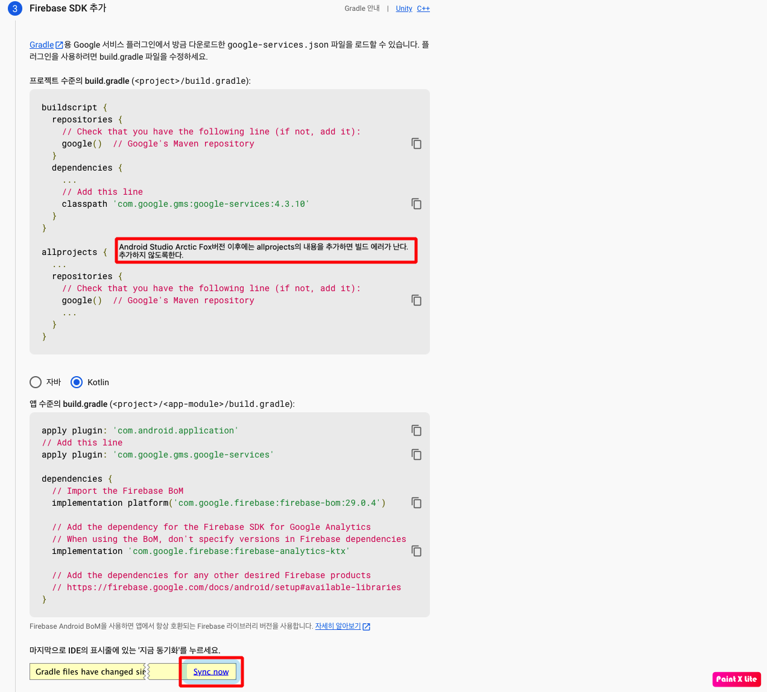Click the classpath 'com.google.gms:google-services:4.3.10' string
Screen dimensions: 767x692
tap(211, 204)
